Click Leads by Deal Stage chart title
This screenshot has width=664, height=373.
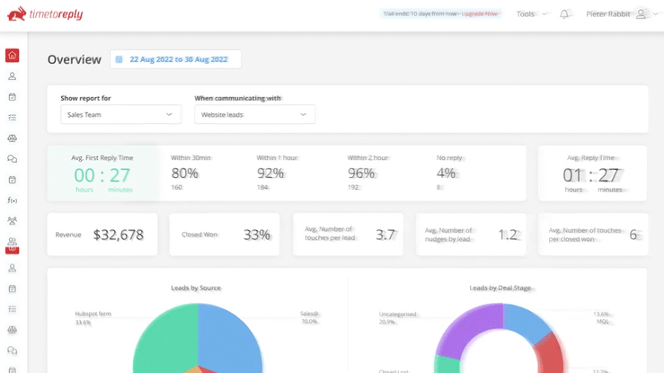[500, 288]
